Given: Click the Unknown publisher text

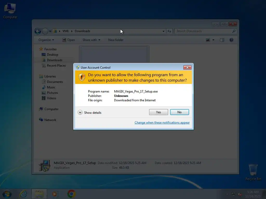Looking at the screenshot, I should [121, 96].
